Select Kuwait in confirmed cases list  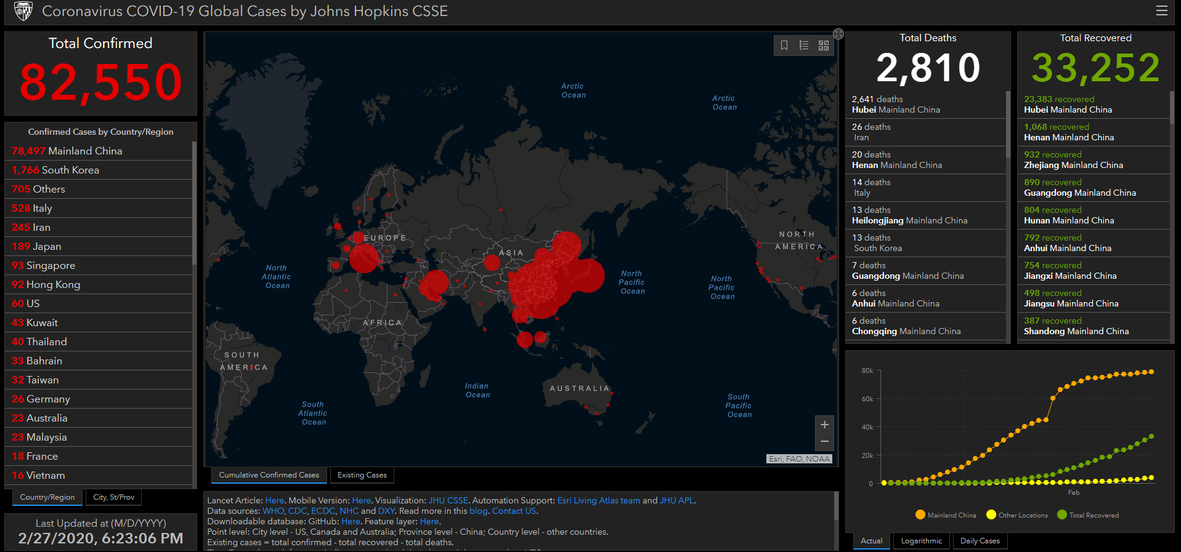(x=99, y=322)
